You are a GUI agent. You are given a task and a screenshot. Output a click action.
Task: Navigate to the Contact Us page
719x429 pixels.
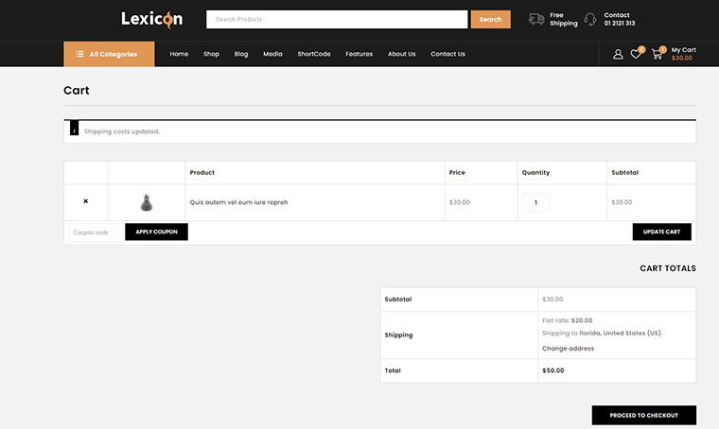click(x=447, y=54)
